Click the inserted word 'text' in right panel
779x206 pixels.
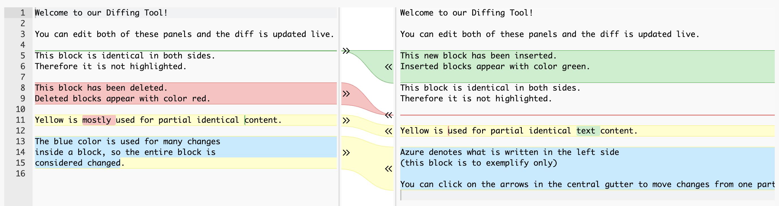pyautogui.click(x=586, y=131)
